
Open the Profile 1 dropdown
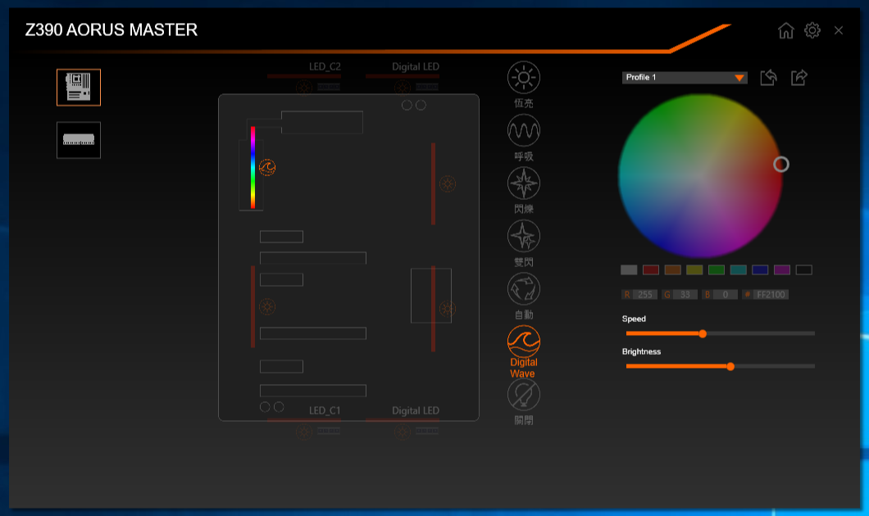685,78
